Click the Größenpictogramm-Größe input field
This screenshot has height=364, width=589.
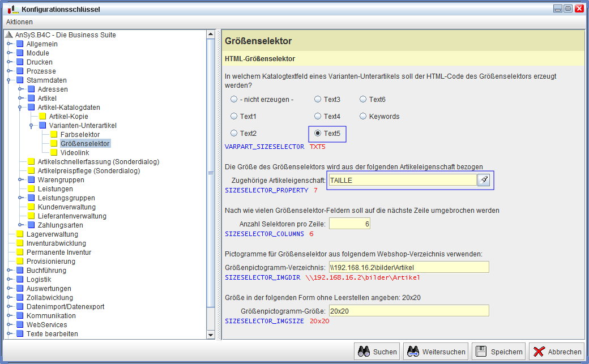(x=408, y=311)
